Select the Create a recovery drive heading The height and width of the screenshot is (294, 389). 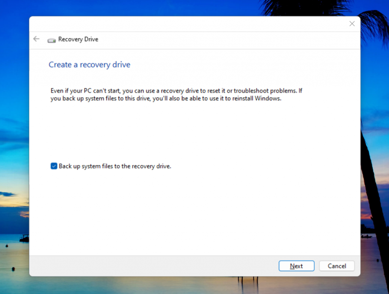89,65
